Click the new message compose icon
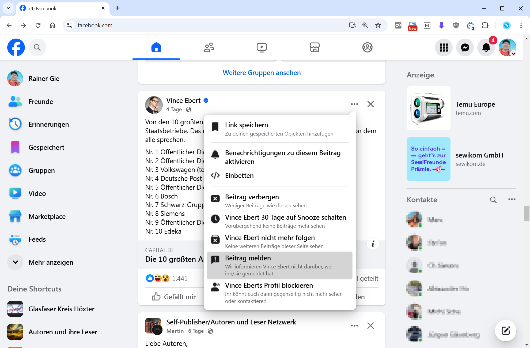The image size is (530, 348). (x=505, y=330)
